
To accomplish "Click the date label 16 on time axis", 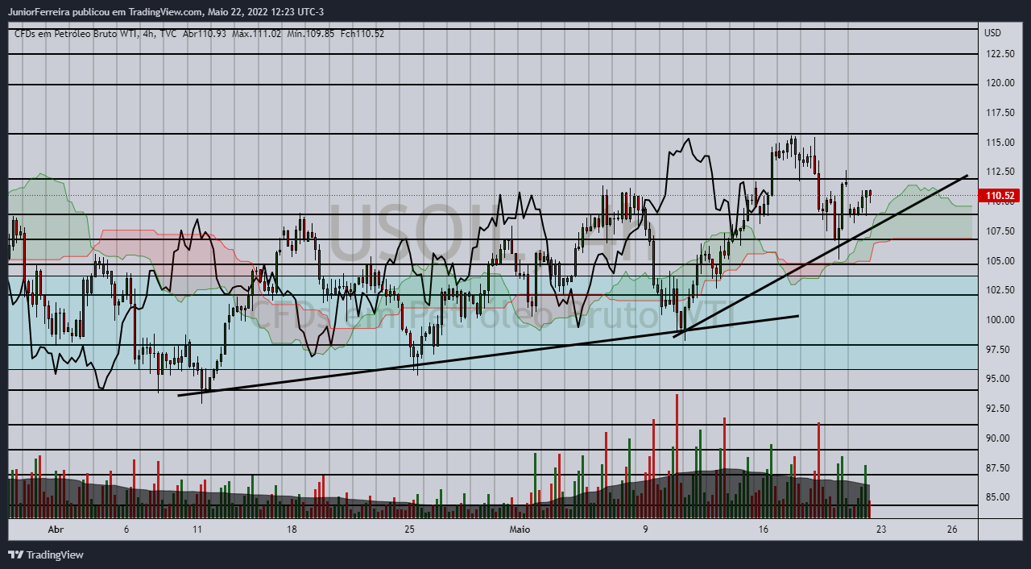I will (764, 530).
